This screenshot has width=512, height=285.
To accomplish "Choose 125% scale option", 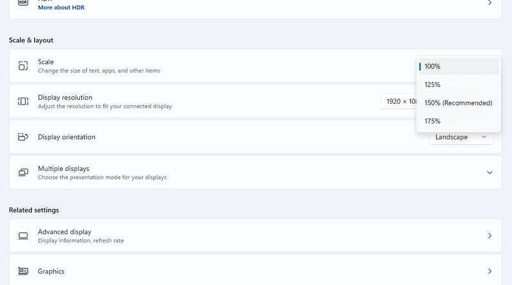I will point(433,85).
